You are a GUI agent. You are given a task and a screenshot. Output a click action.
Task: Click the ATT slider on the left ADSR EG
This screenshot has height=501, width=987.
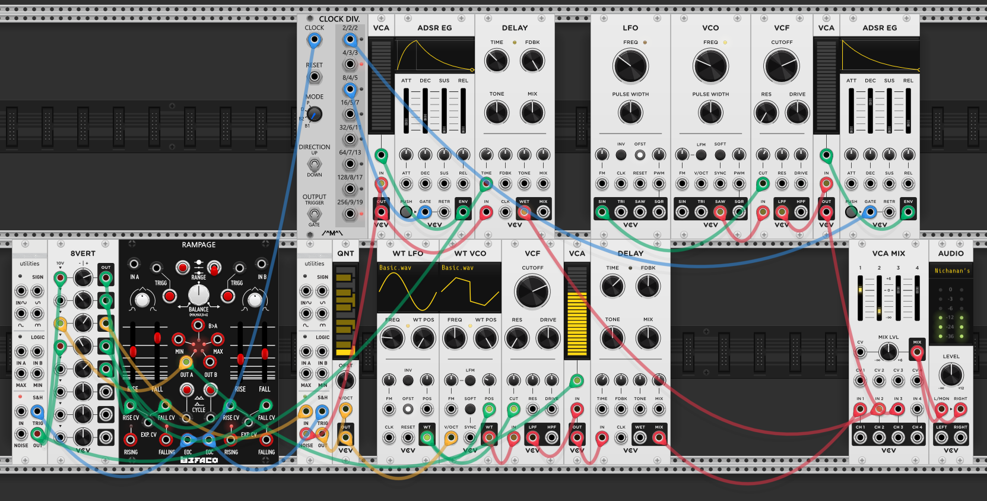point(406,110)
